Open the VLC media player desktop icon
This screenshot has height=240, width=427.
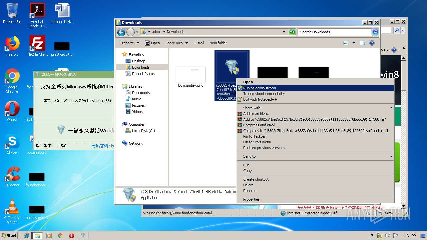(x=12, y=211)
